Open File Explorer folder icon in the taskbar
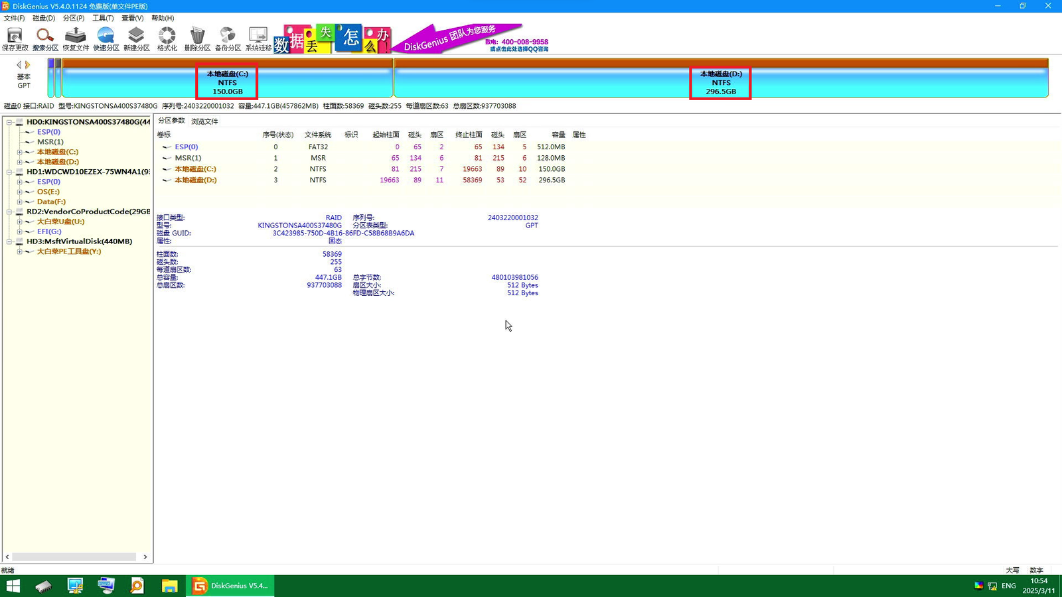This screenshot has height=597, width=1062. click(x=169, y=586)
